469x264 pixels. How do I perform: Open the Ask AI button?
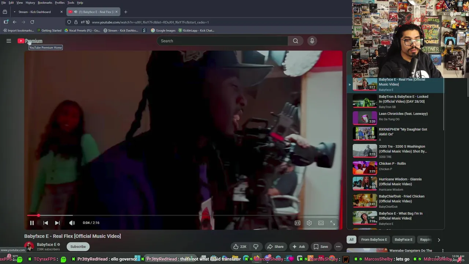(298, 246)
